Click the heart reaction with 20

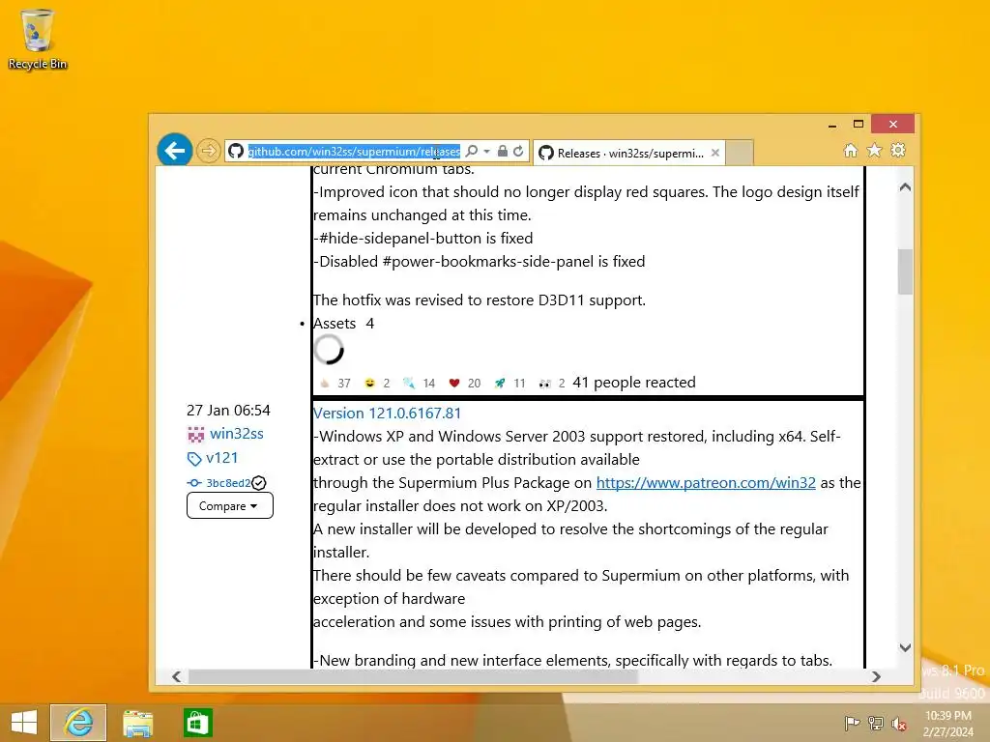click(x=465, y=383)
